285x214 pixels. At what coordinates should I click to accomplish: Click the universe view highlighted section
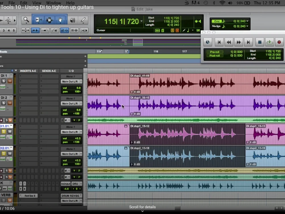[x=138, y=42]
